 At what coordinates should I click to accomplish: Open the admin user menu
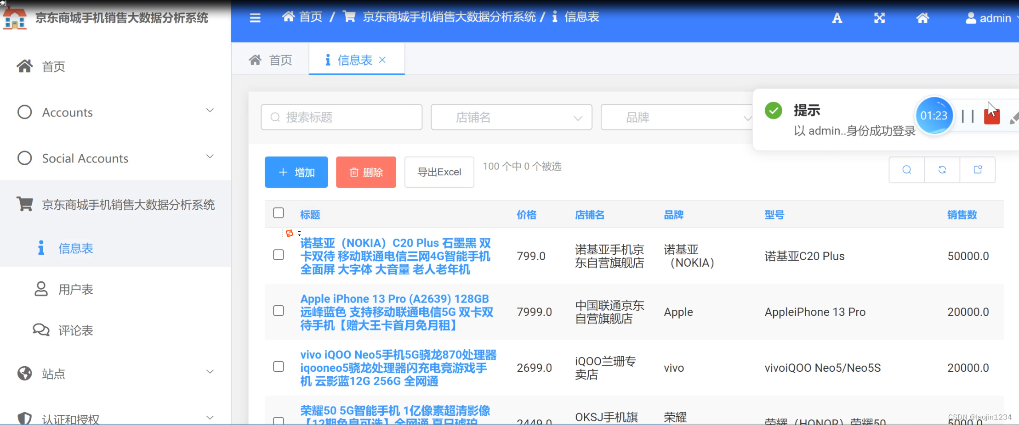[992, 18]
